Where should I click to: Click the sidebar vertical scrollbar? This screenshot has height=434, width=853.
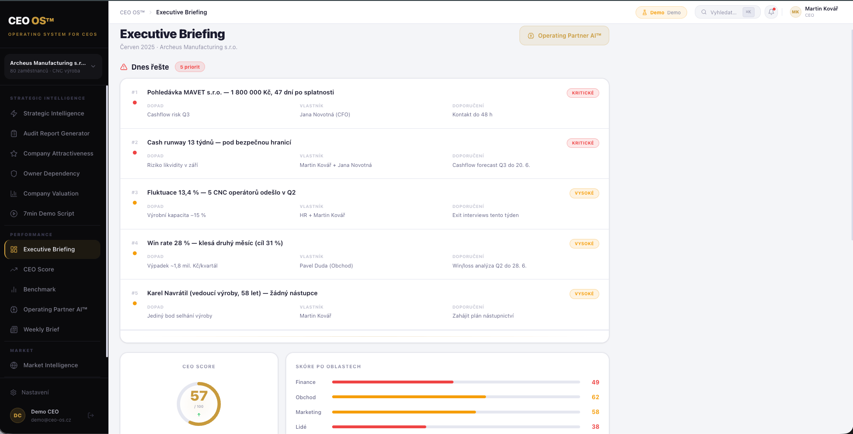[107, 221]
